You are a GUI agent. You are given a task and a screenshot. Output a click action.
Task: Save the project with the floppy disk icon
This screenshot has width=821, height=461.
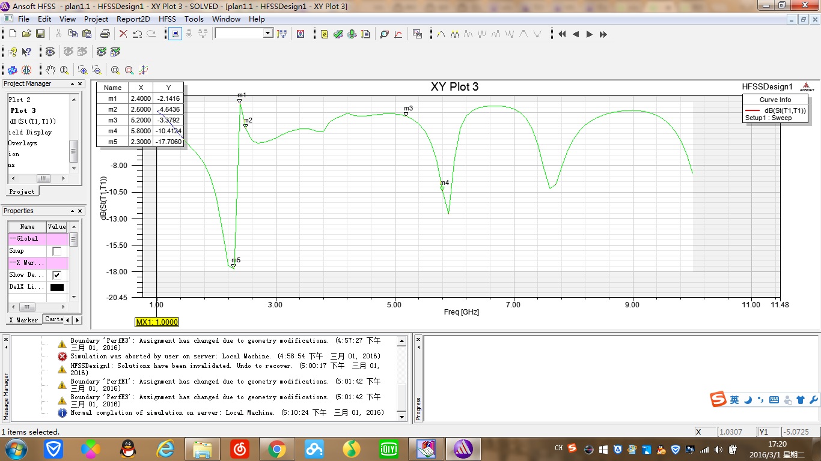pyautogui.click(x=40, y=34)
